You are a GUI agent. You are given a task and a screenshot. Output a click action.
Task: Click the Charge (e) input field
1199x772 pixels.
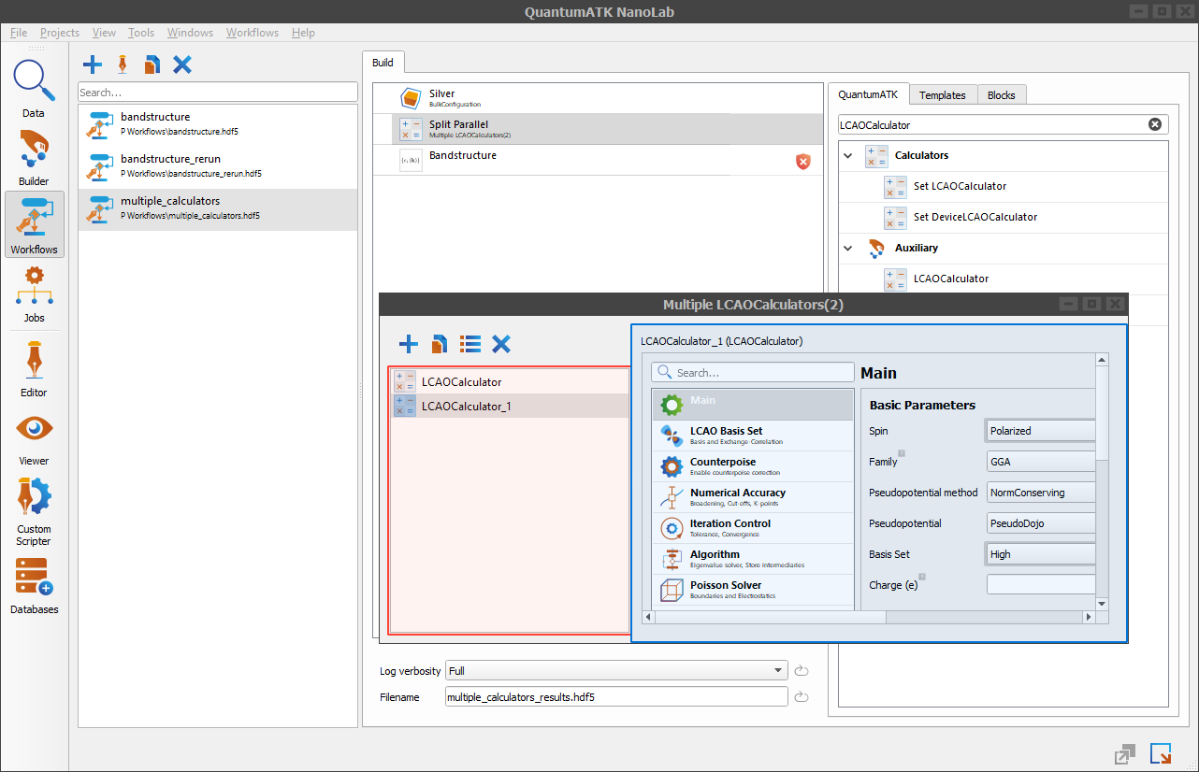(1041, 585)
